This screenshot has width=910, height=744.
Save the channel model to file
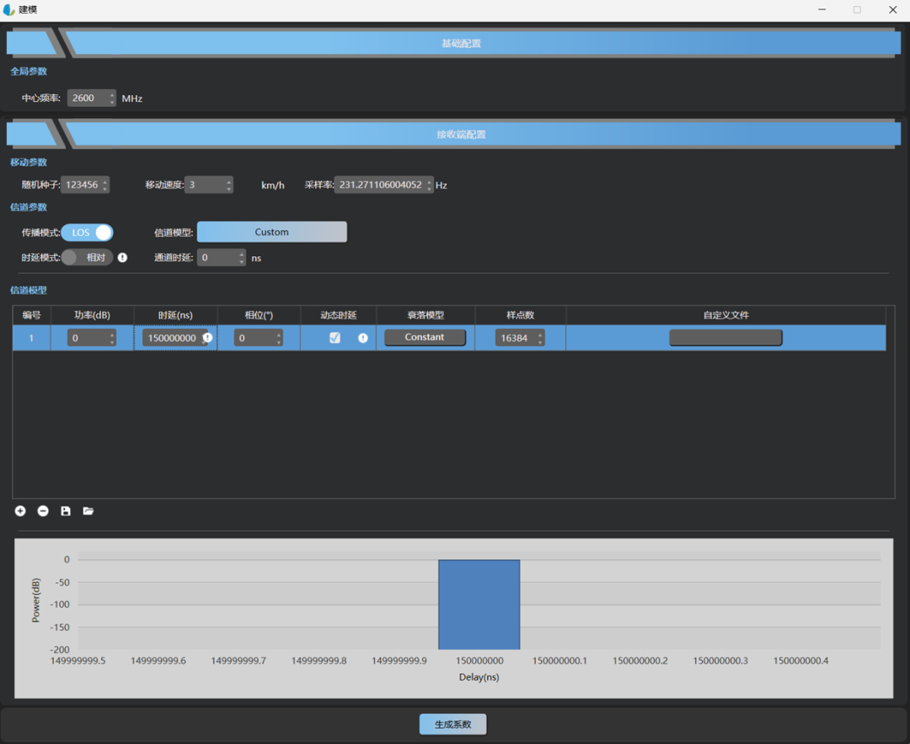tap(66, 511)
